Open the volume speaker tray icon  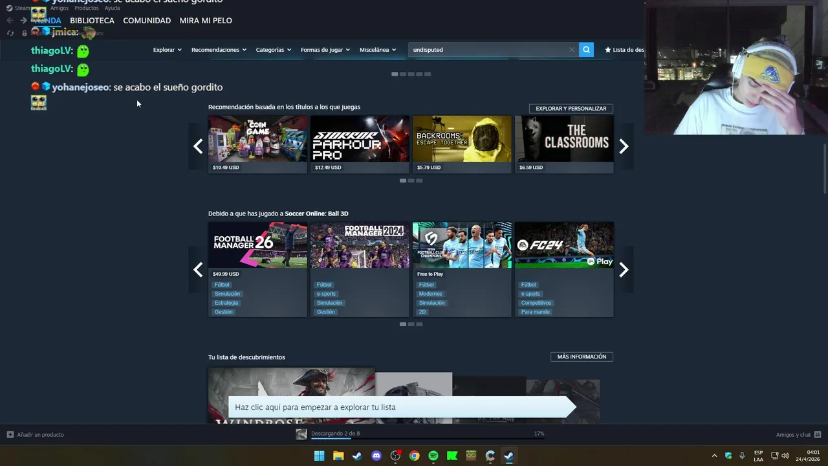[785, 456]
